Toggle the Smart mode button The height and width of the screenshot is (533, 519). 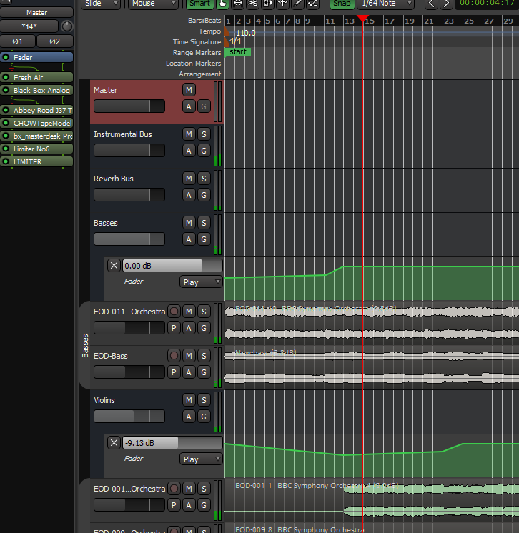point(199,3)
